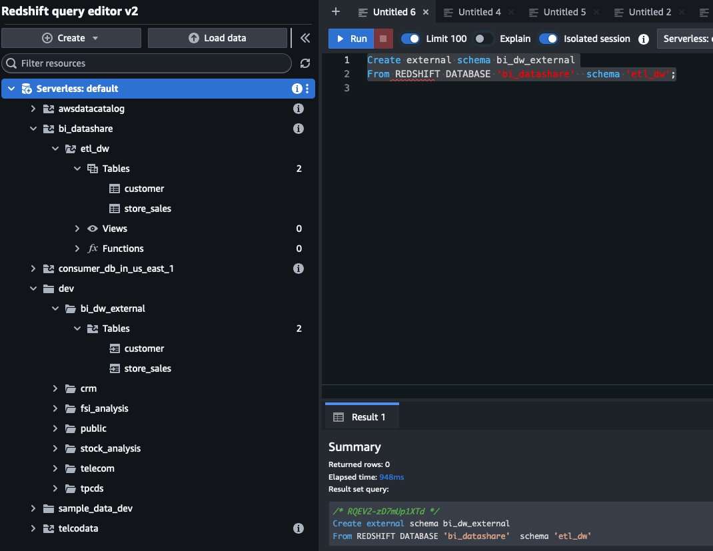Click store_sales external table icon under bi_dw_external

tap(115, 368)
